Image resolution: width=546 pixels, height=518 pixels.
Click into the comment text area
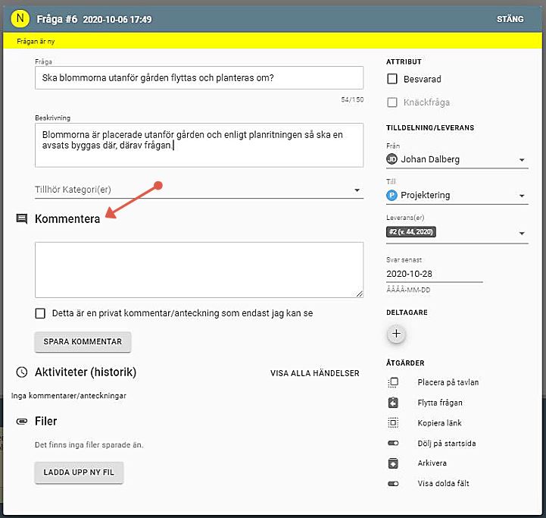coord(198,269)
